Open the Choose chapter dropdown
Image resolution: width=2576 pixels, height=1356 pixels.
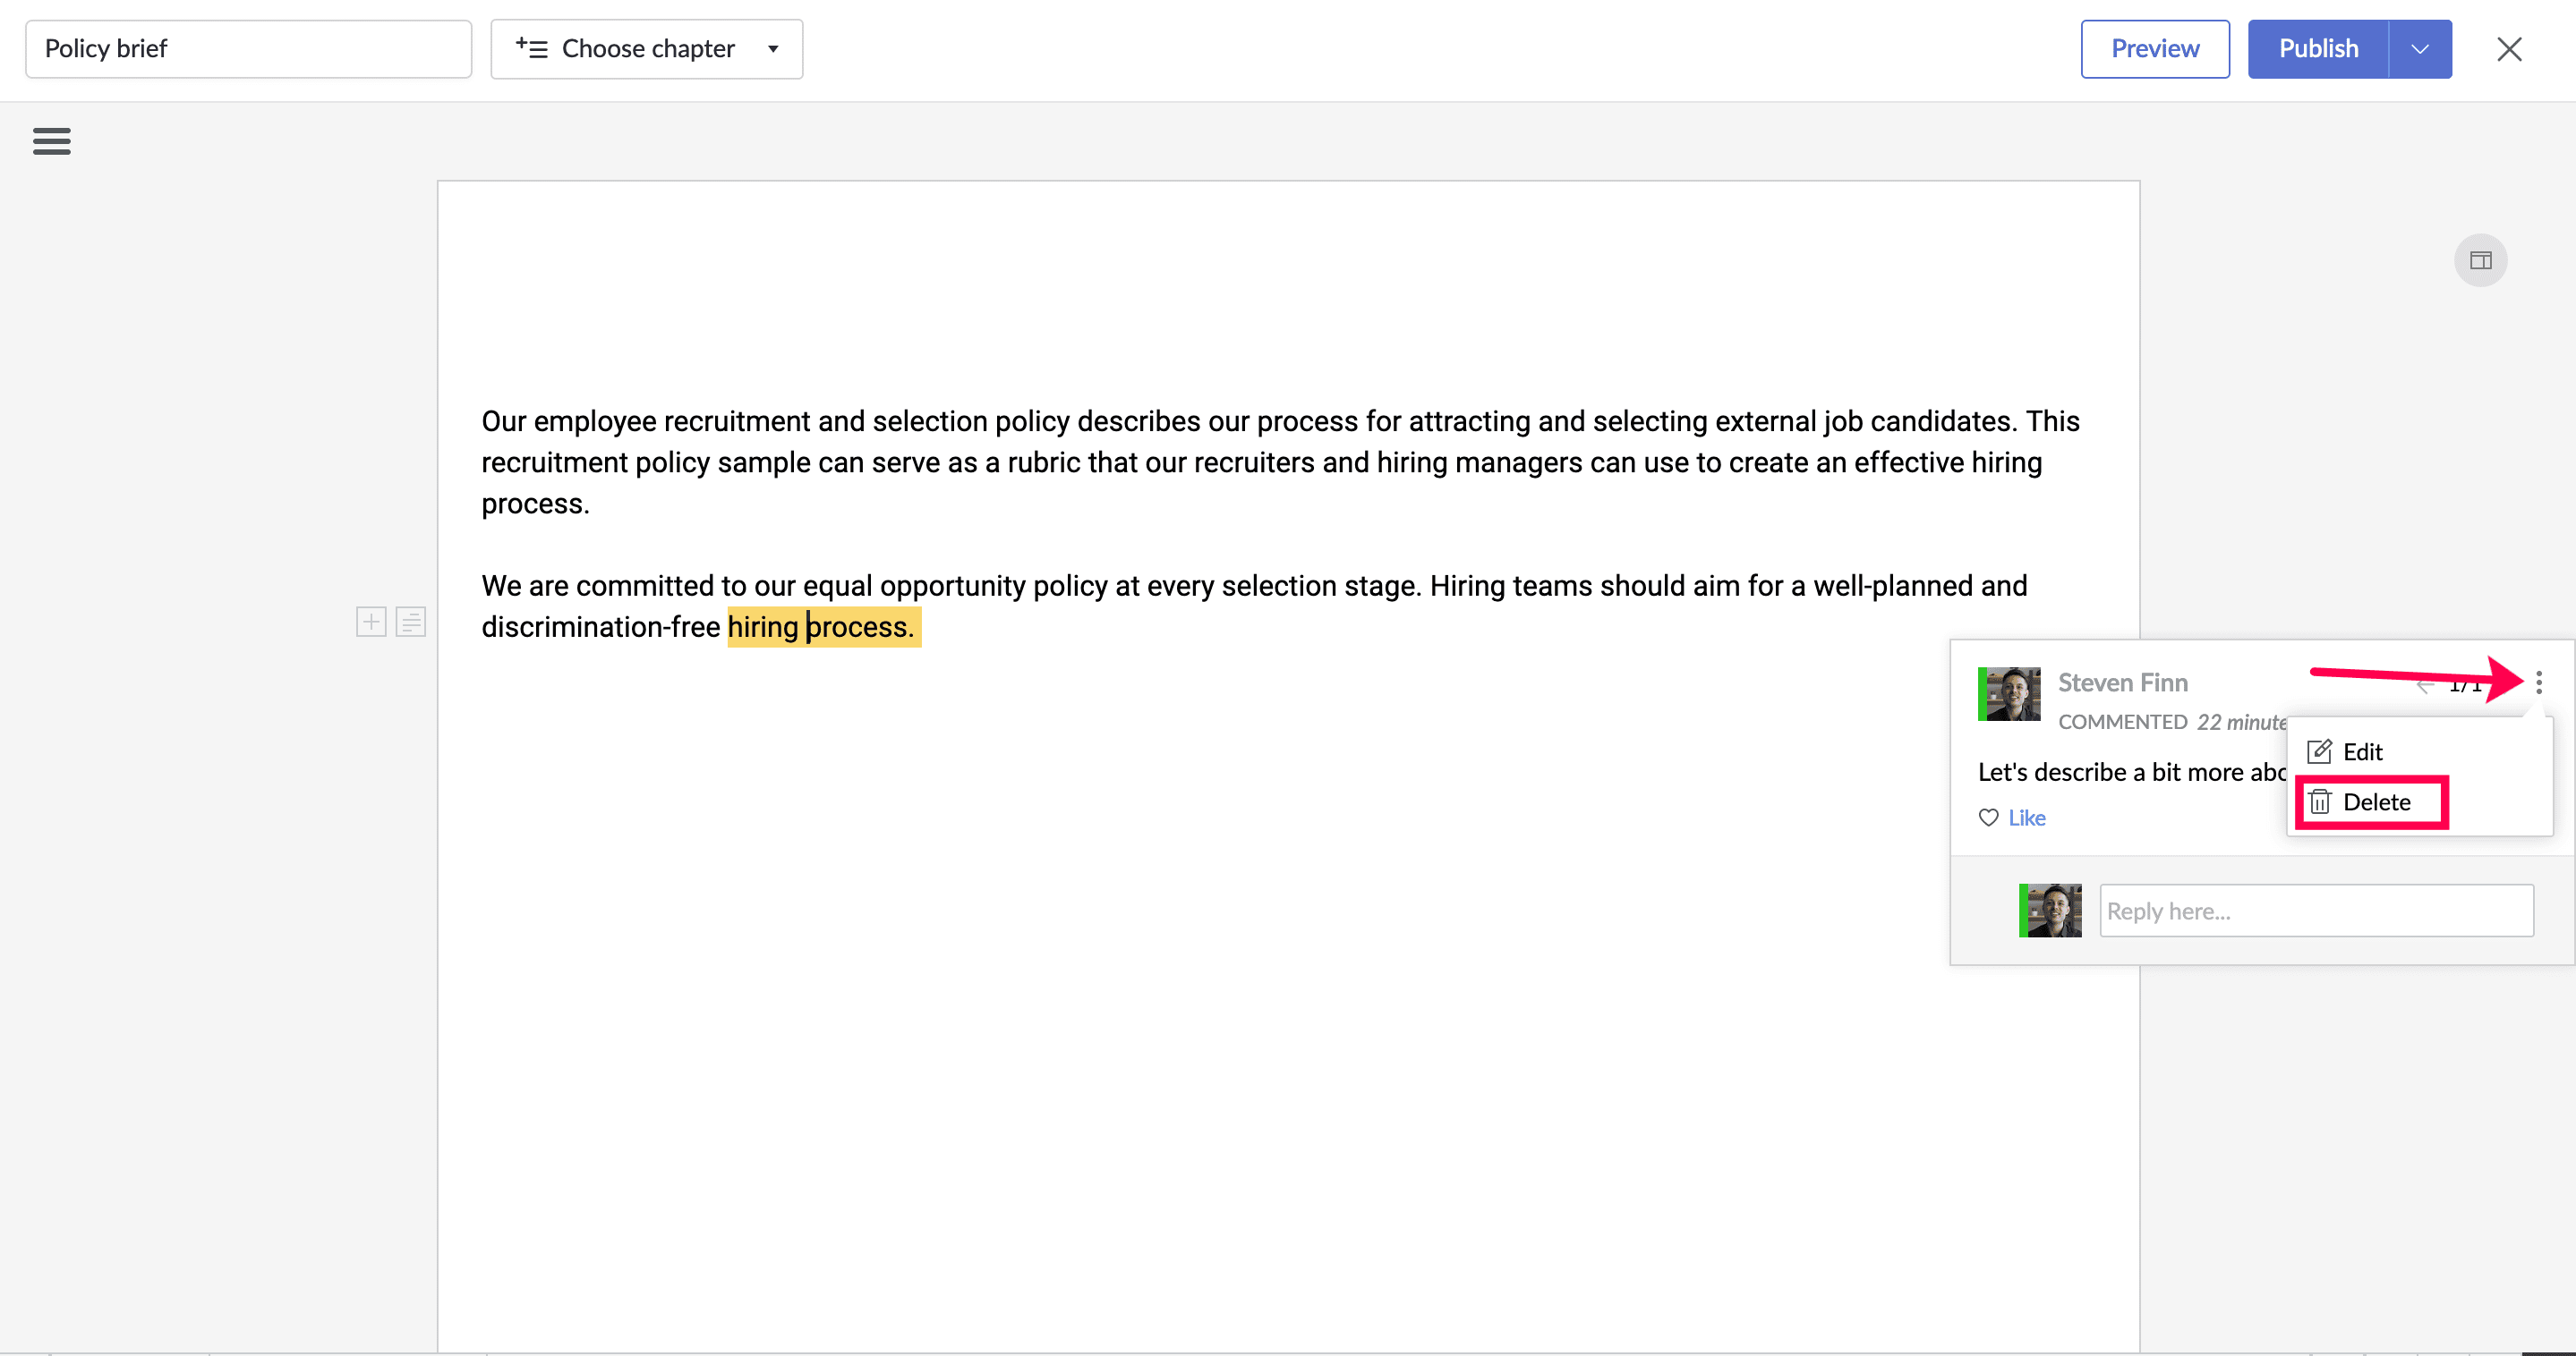pos(646,49)
